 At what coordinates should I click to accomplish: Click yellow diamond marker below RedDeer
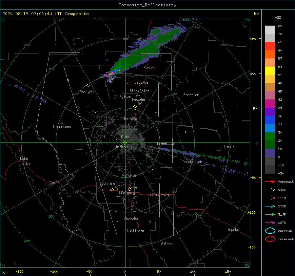pos(135,107)
